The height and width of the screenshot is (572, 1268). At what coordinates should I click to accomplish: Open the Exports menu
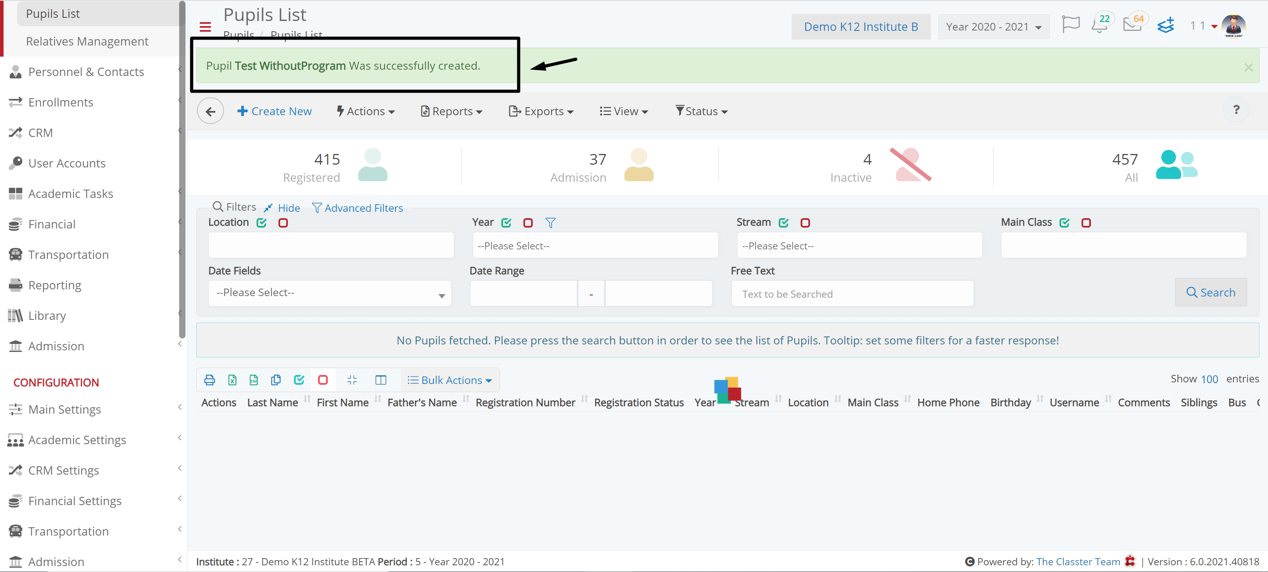click(x=541, y=111)
